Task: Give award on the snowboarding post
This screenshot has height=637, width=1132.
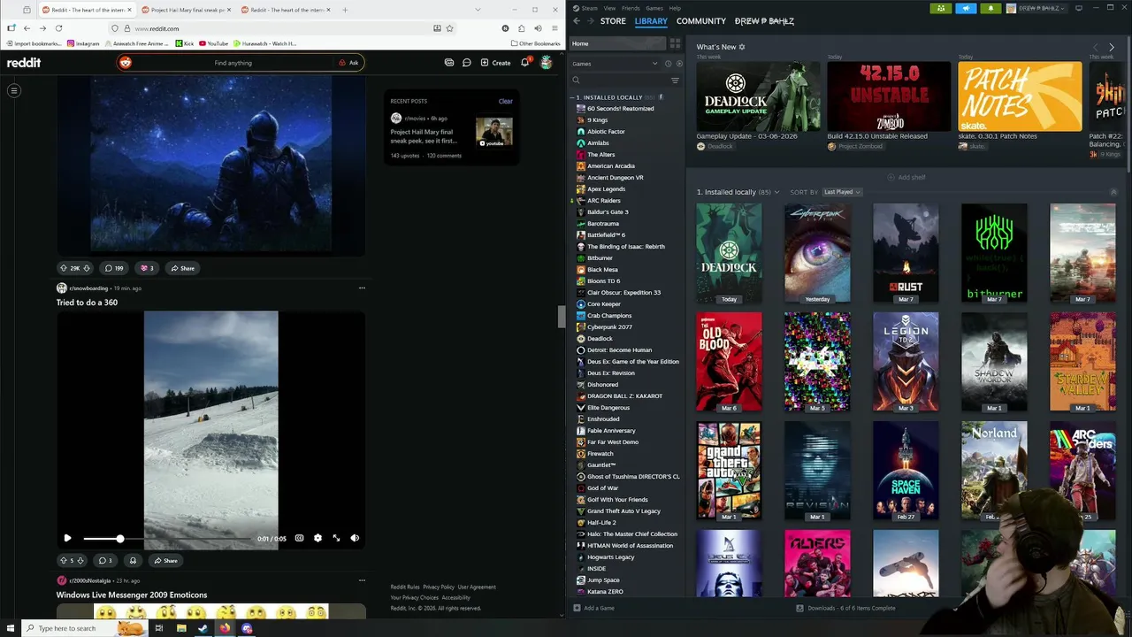Action: [133, 560]
